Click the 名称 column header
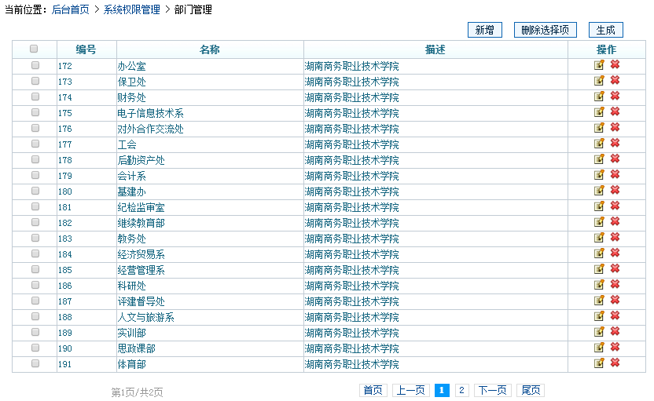 (x=210, y=49)
